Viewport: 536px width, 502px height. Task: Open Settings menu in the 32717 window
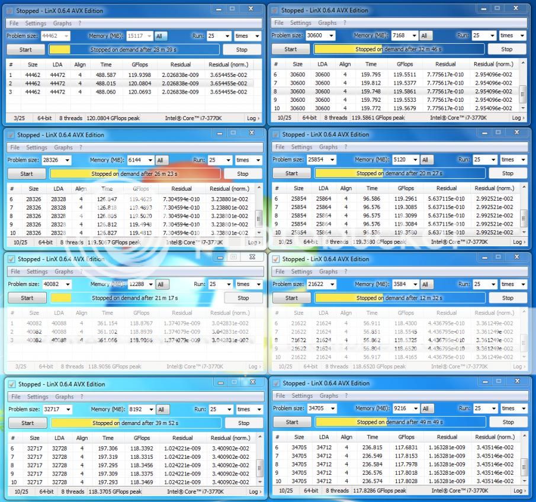pyautogui.click(x=37, y=397)
